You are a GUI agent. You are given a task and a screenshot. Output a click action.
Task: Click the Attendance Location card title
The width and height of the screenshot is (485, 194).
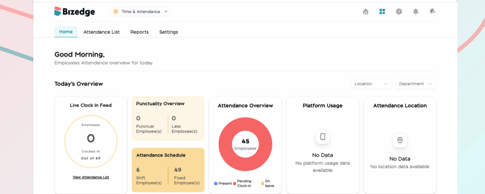point(400,105)
